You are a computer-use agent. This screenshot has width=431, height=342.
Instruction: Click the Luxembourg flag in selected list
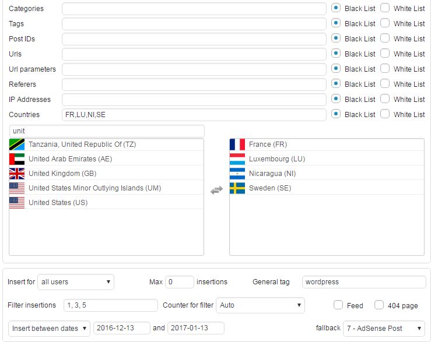point(237,159)
